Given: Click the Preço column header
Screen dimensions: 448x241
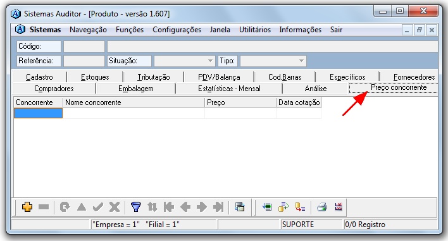Looking at the screenshot, I should 240,102.
